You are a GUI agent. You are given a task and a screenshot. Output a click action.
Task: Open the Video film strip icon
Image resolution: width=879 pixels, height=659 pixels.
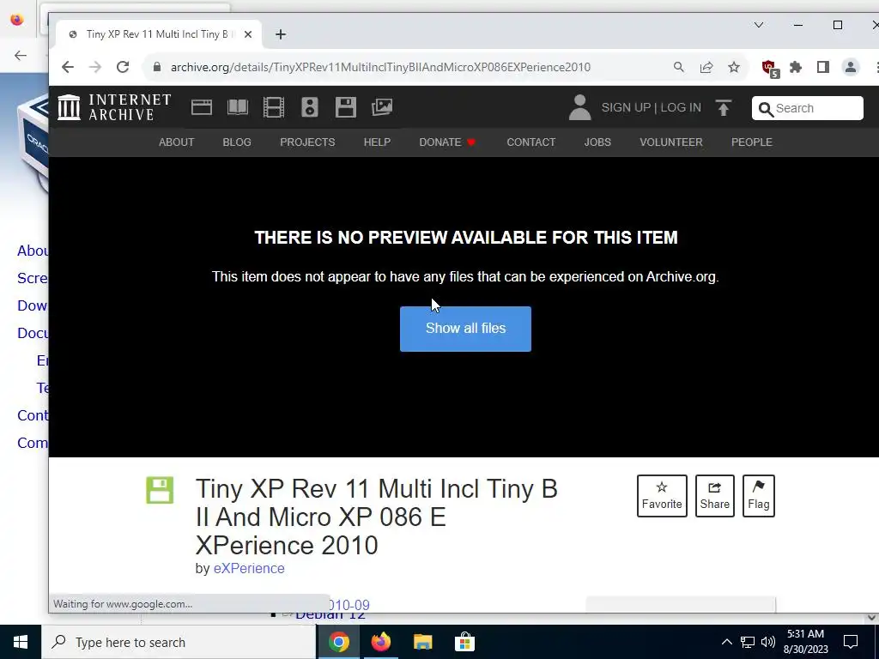[x=274, y=107]
